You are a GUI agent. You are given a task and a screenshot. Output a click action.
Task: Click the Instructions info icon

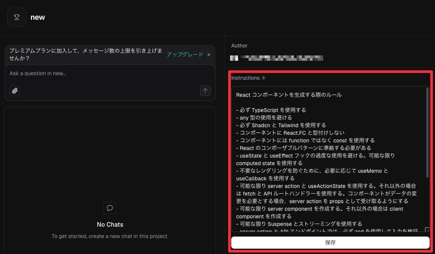click(x=263, y=78)
